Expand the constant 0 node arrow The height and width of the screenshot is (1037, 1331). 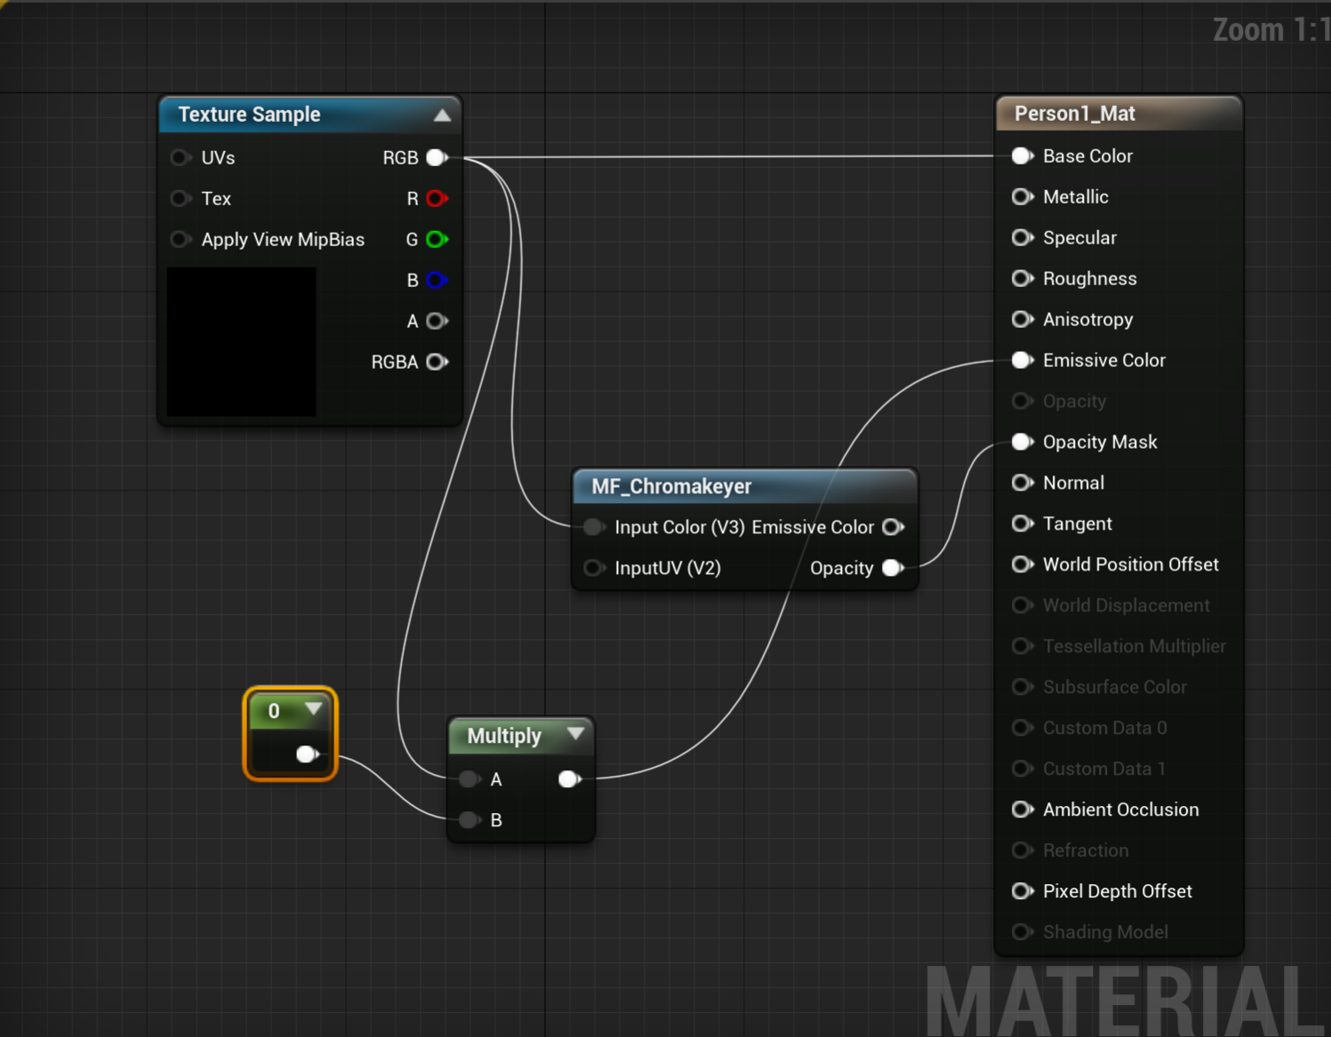coord(313,709)
